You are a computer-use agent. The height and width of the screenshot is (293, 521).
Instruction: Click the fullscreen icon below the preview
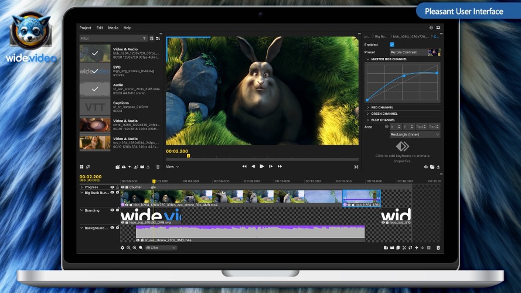tap(356, 167)
